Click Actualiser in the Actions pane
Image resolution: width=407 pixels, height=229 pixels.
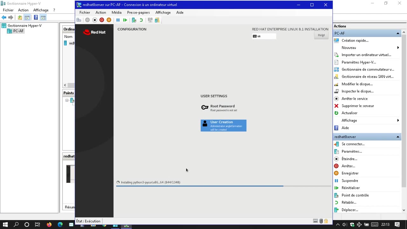click(x=349, y=113)
